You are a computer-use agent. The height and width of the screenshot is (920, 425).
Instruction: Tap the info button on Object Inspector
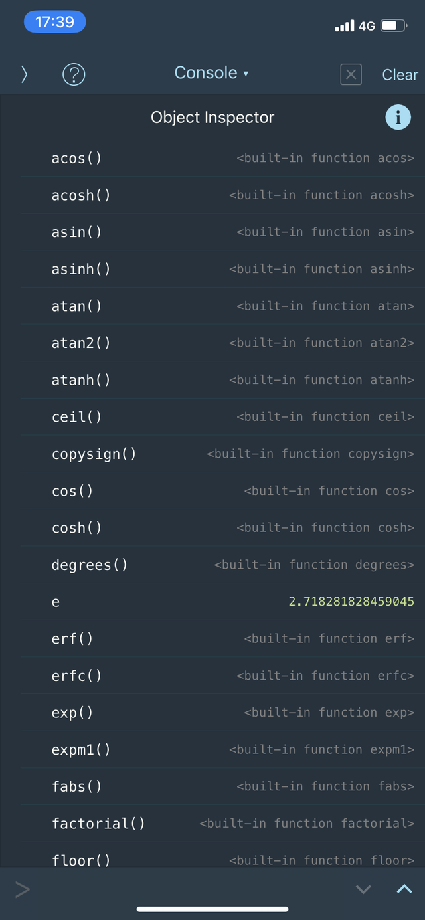(398, 117)
